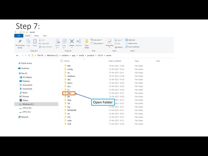Image resolution: width=208 pixels, height=156 pixels.
Task: Open the quick access toolbar customize arrow
Action: click(27, 32)
